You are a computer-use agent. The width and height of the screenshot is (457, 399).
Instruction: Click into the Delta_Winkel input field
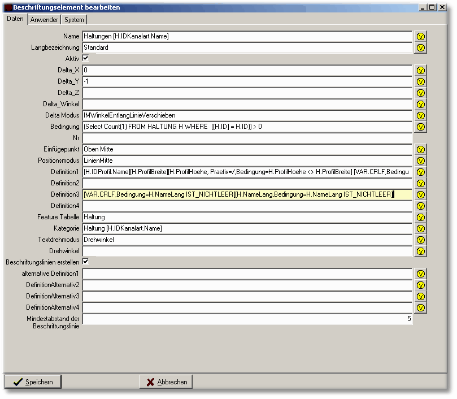[x=247, y=104]
